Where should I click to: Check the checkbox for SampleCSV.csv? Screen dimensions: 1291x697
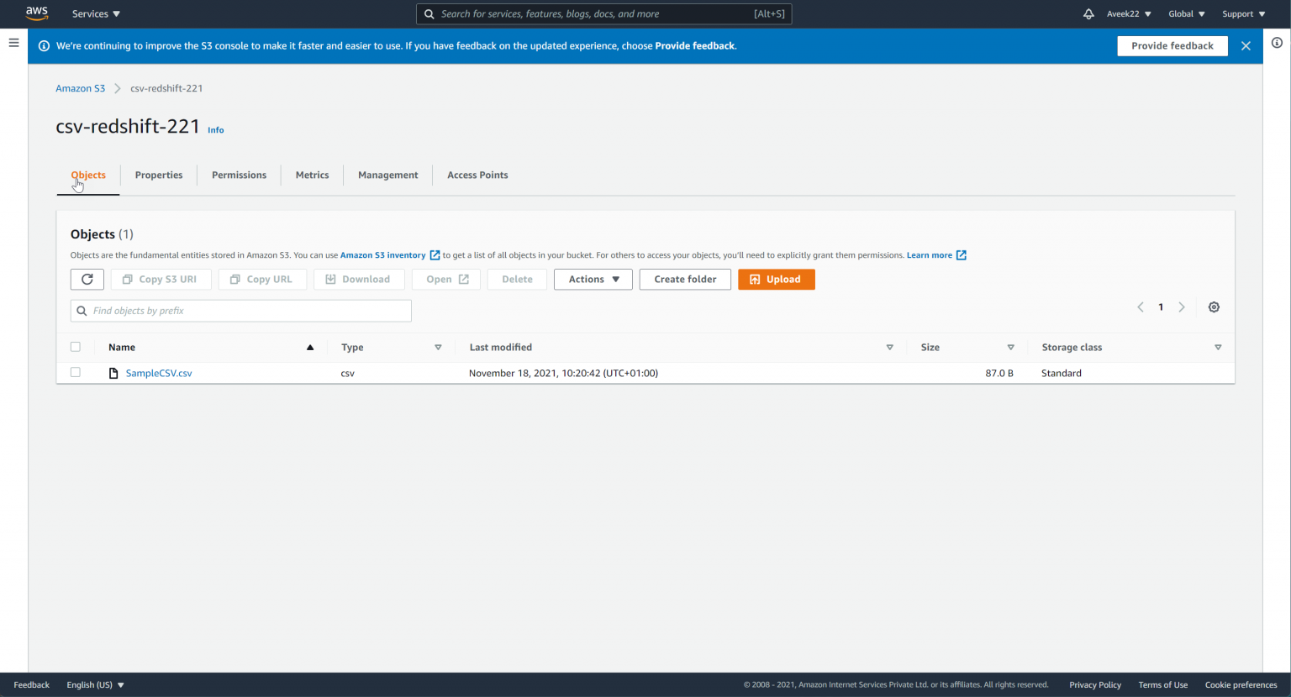pos(76,372)
